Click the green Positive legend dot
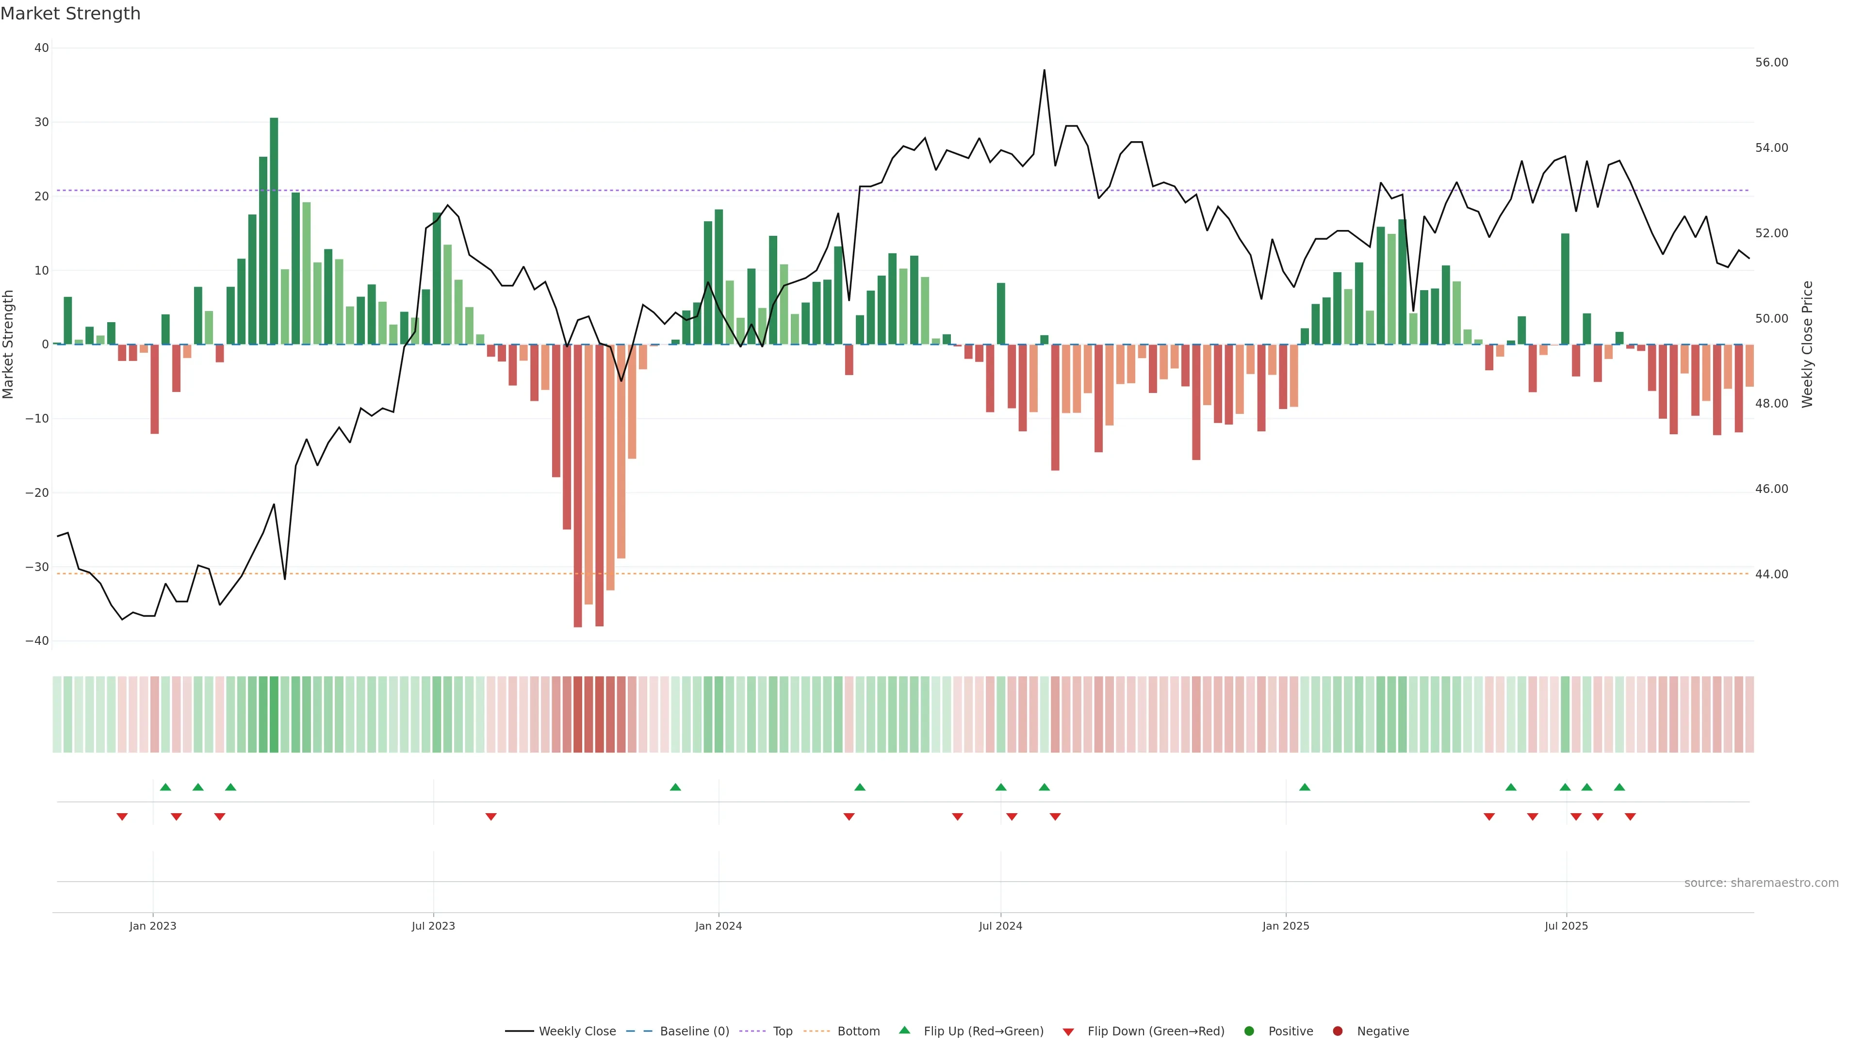 point(1249,1031)
